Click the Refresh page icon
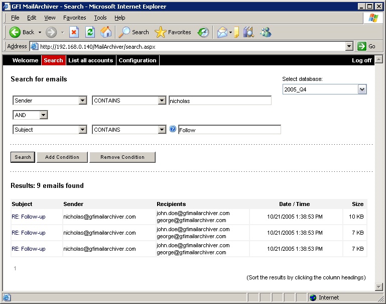The width and height of the screenshot is (386, 304). coord(90,32)
